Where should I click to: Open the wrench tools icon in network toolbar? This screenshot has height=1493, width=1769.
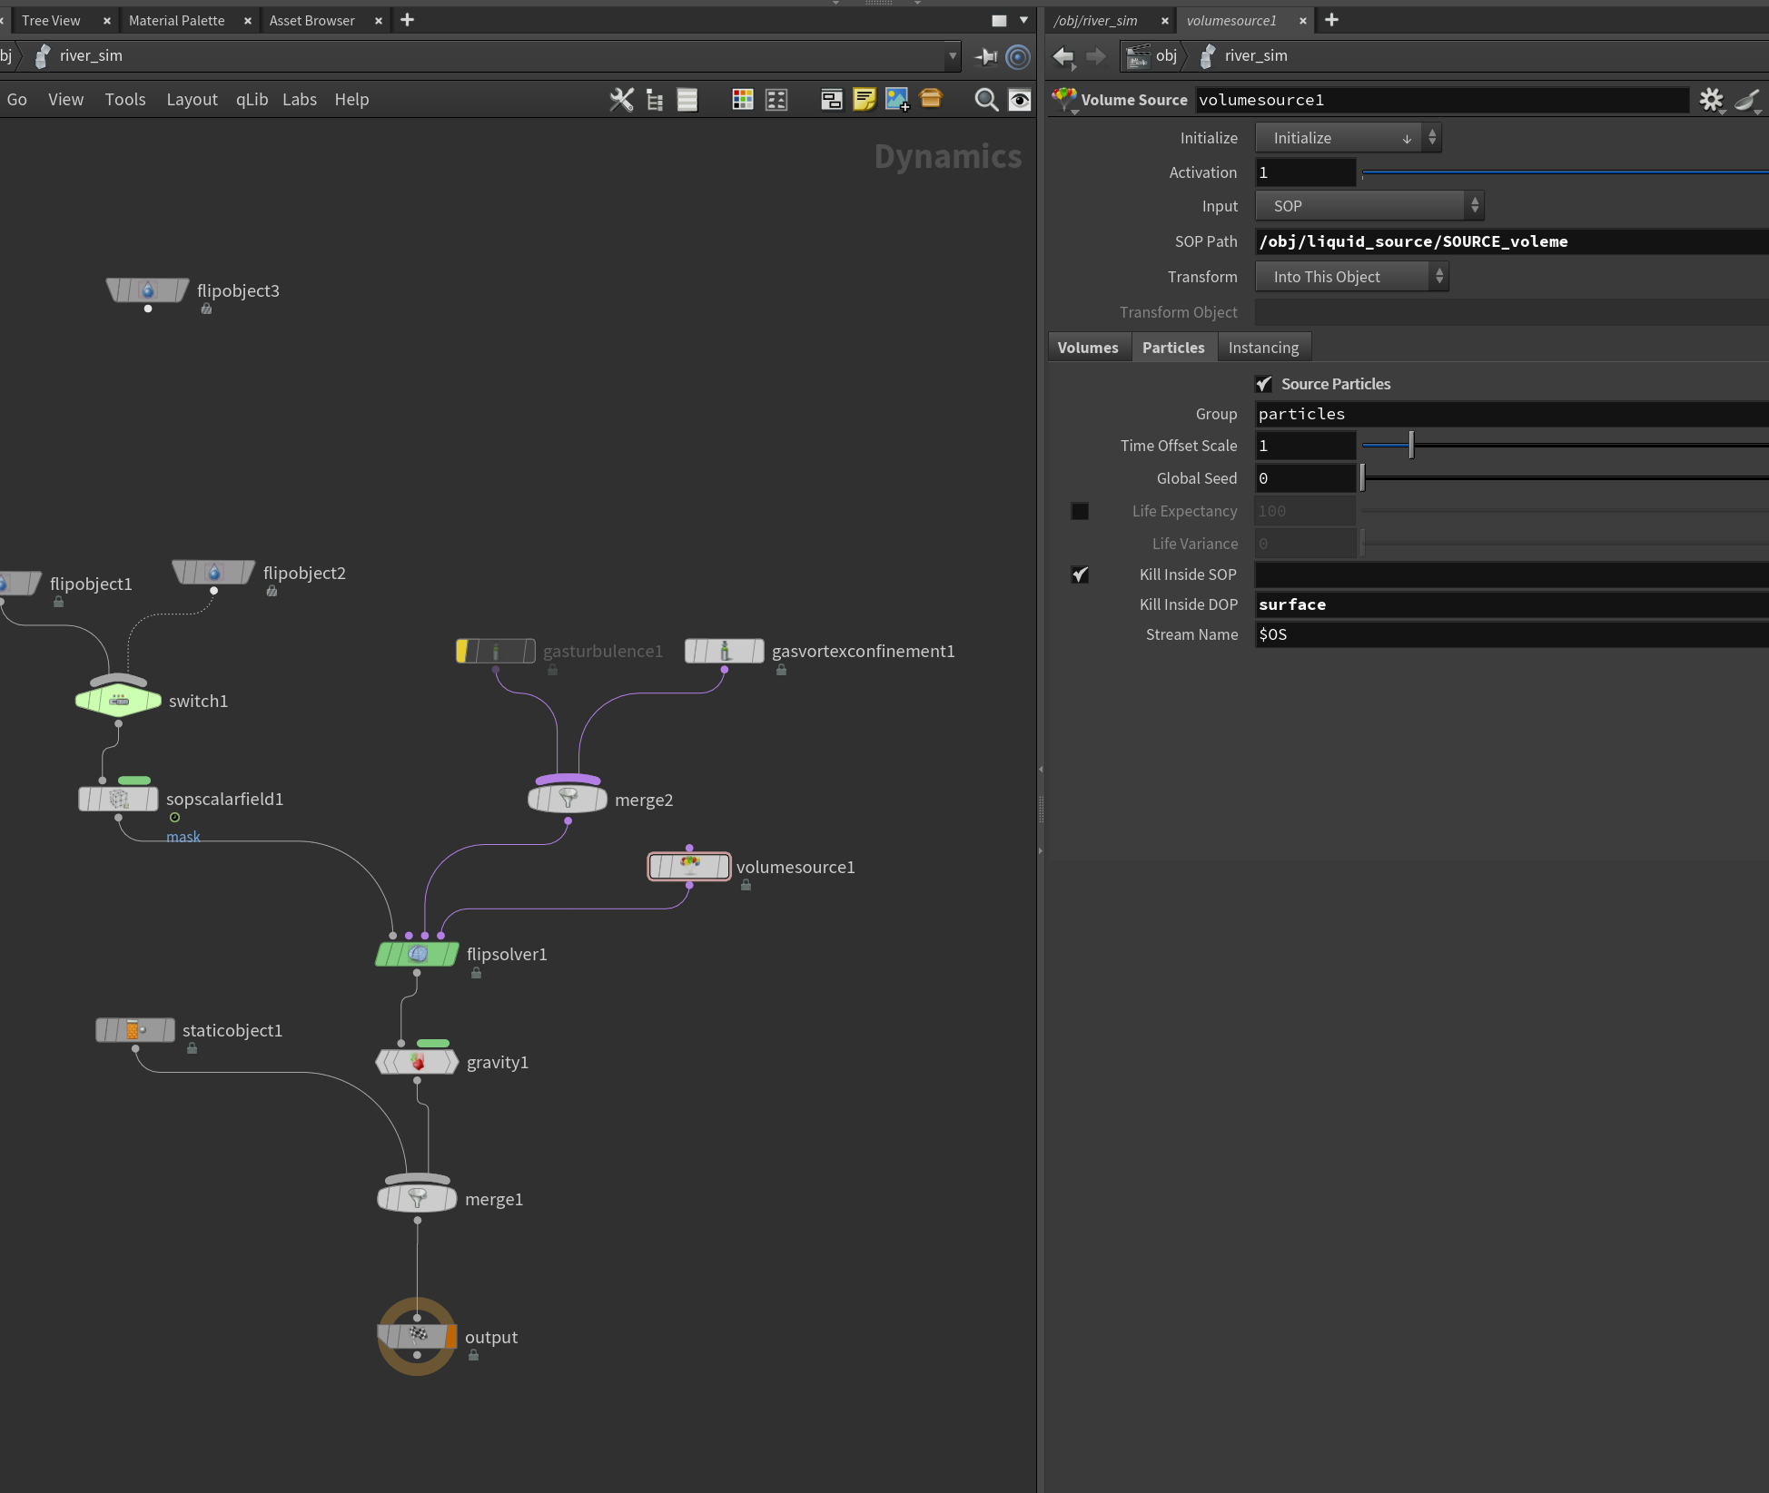point(621,100)
